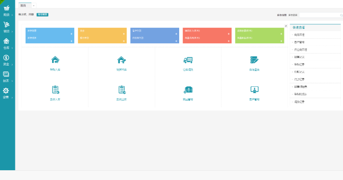343x180 pixels.
Task: Click the 客户管理 quick-view link
Action: coord(299,42)
